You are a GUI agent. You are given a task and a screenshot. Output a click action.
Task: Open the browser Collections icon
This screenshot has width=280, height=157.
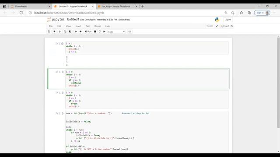(x=249, y=13)
